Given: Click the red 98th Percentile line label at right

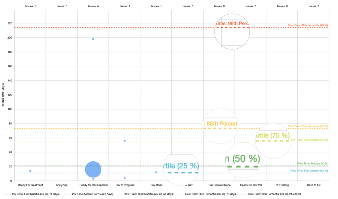Looking at the screenshot, I should 308,25.
